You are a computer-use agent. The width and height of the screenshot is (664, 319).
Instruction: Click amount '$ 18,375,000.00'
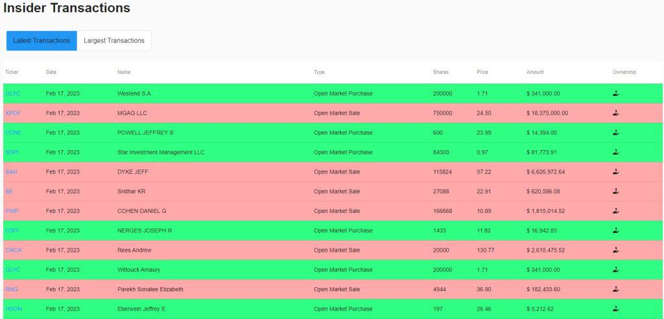547,113
